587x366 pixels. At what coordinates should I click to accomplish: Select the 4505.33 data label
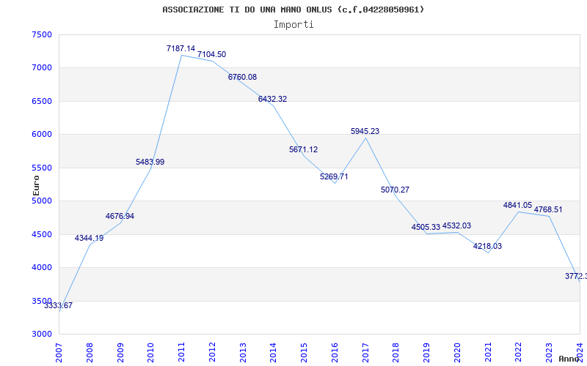point(426,228)
